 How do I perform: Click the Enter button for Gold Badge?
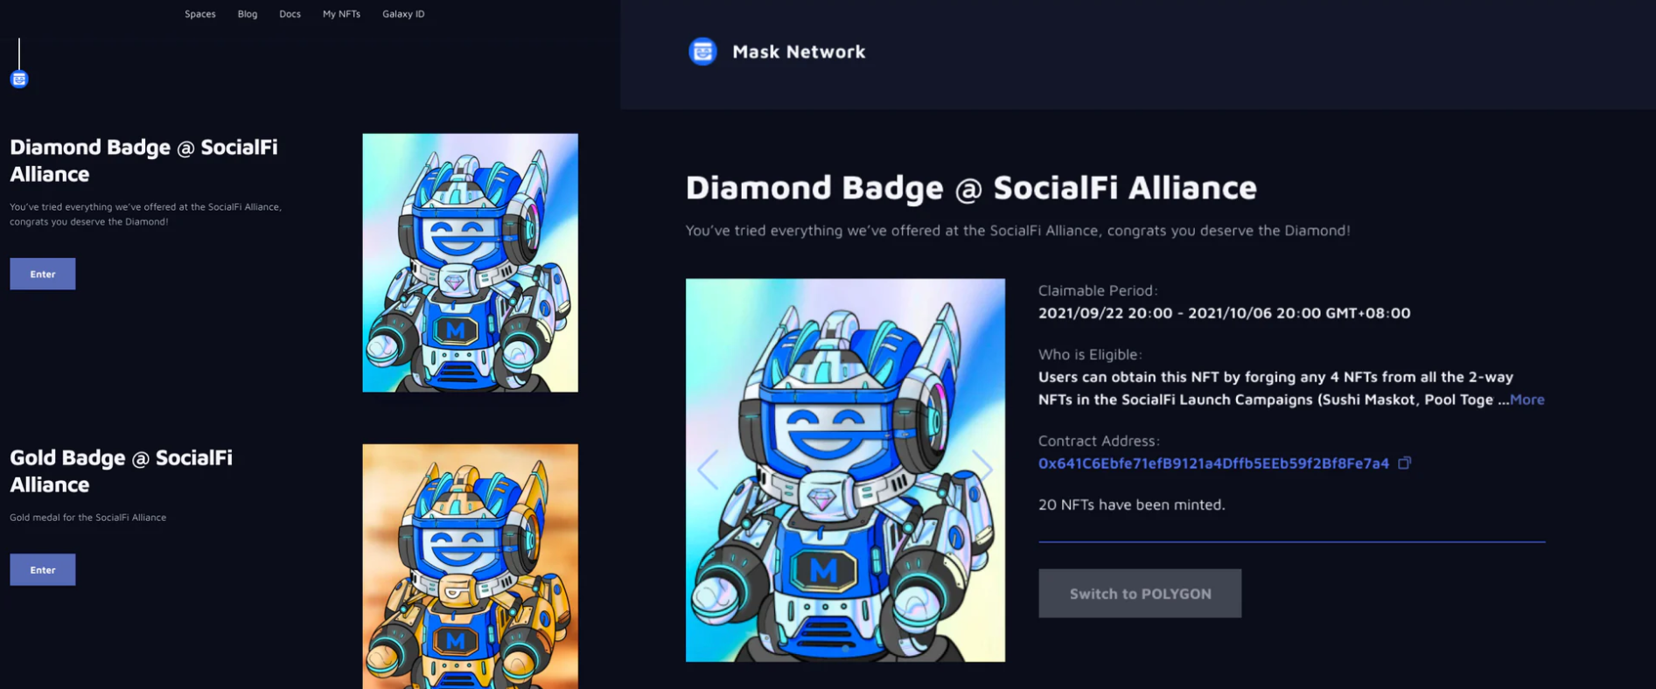pyautogui.click(x=43, y=569)
